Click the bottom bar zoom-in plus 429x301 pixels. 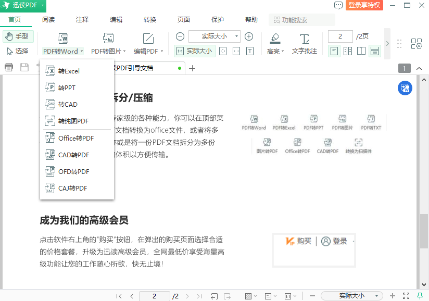click(393, 296)
